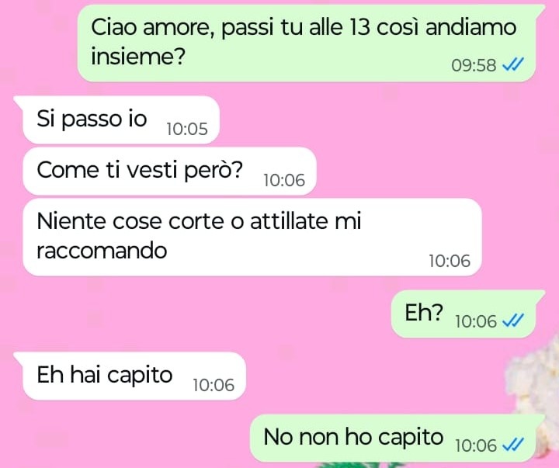
Task: Tap the word 'insieme?' in first message
Action: (138, 56)
